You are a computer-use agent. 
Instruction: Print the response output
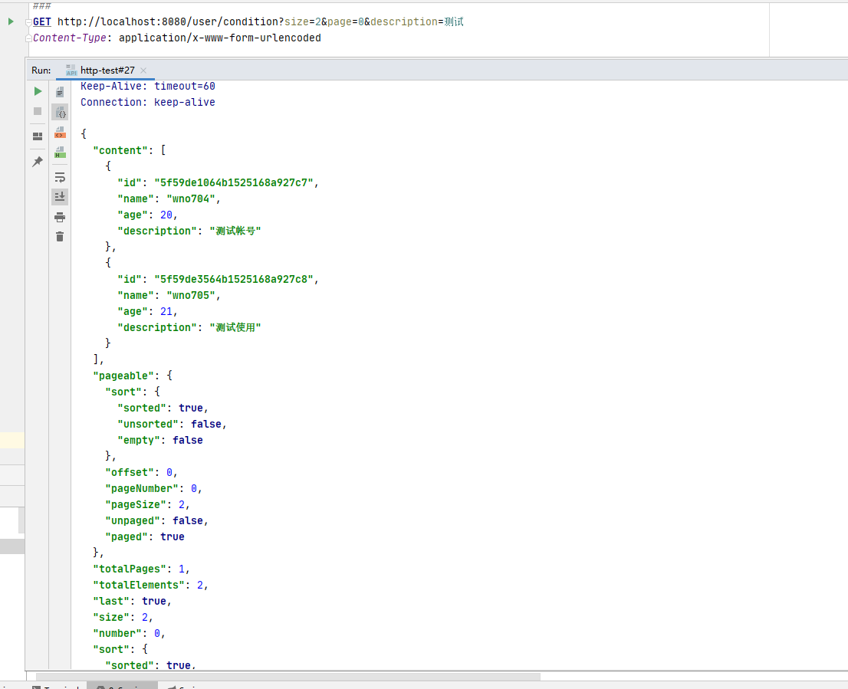coord(60,217)
